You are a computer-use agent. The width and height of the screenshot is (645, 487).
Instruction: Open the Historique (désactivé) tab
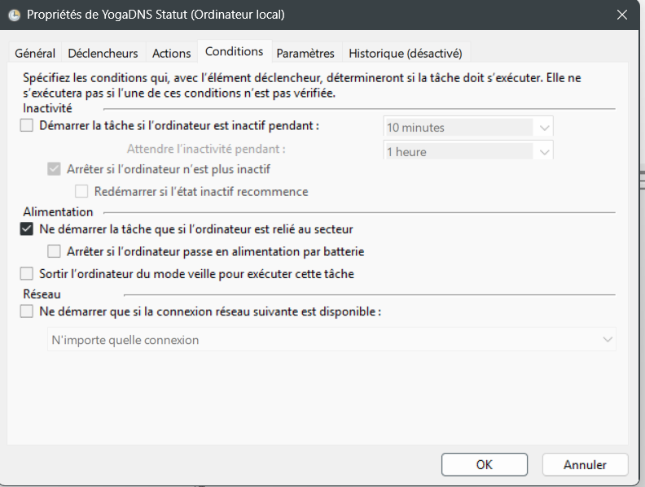405,53
